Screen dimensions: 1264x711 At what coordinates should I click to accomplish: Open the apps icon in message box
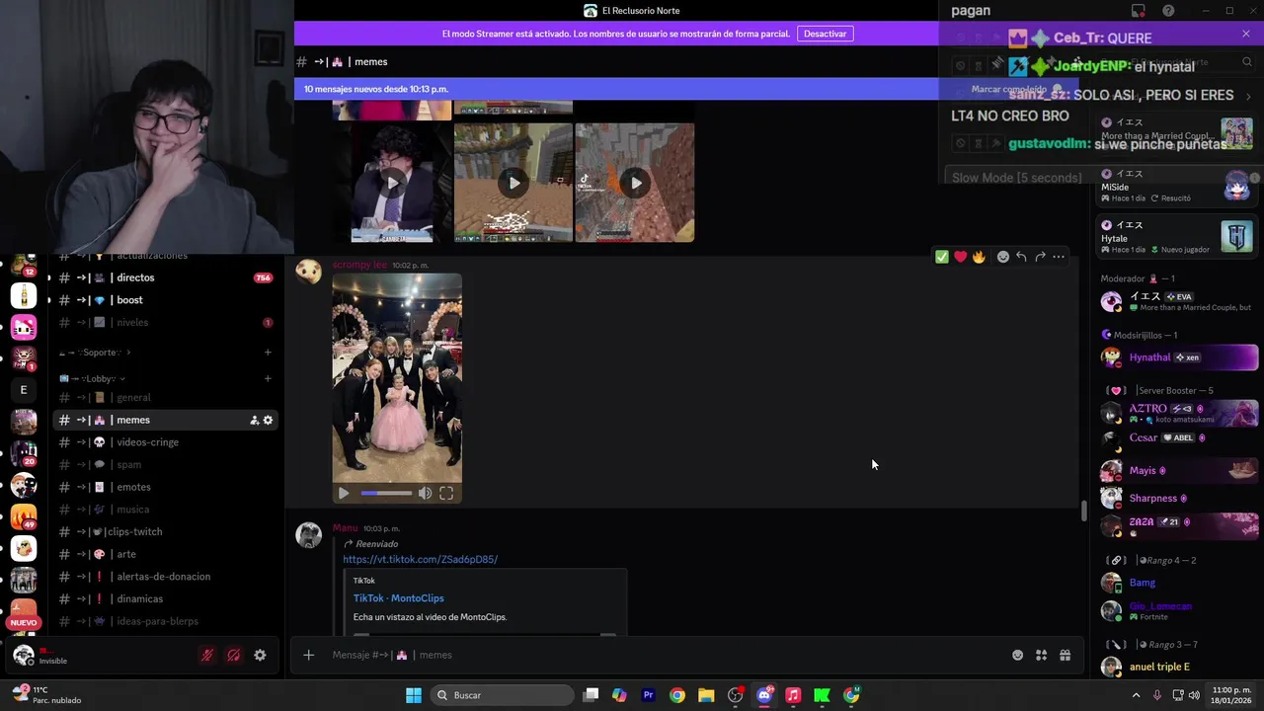click(x=1041, y=655)
